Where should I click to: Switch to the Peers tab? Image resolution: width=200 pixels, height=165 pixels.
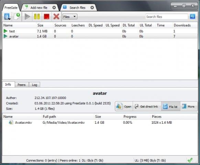click(x=22, y=85)
